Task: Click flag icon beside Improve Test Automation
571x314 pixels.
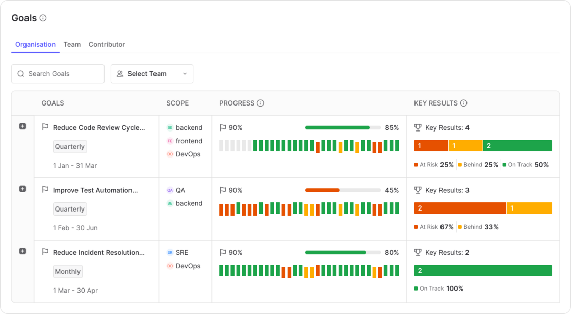Action: coord(45,190)
